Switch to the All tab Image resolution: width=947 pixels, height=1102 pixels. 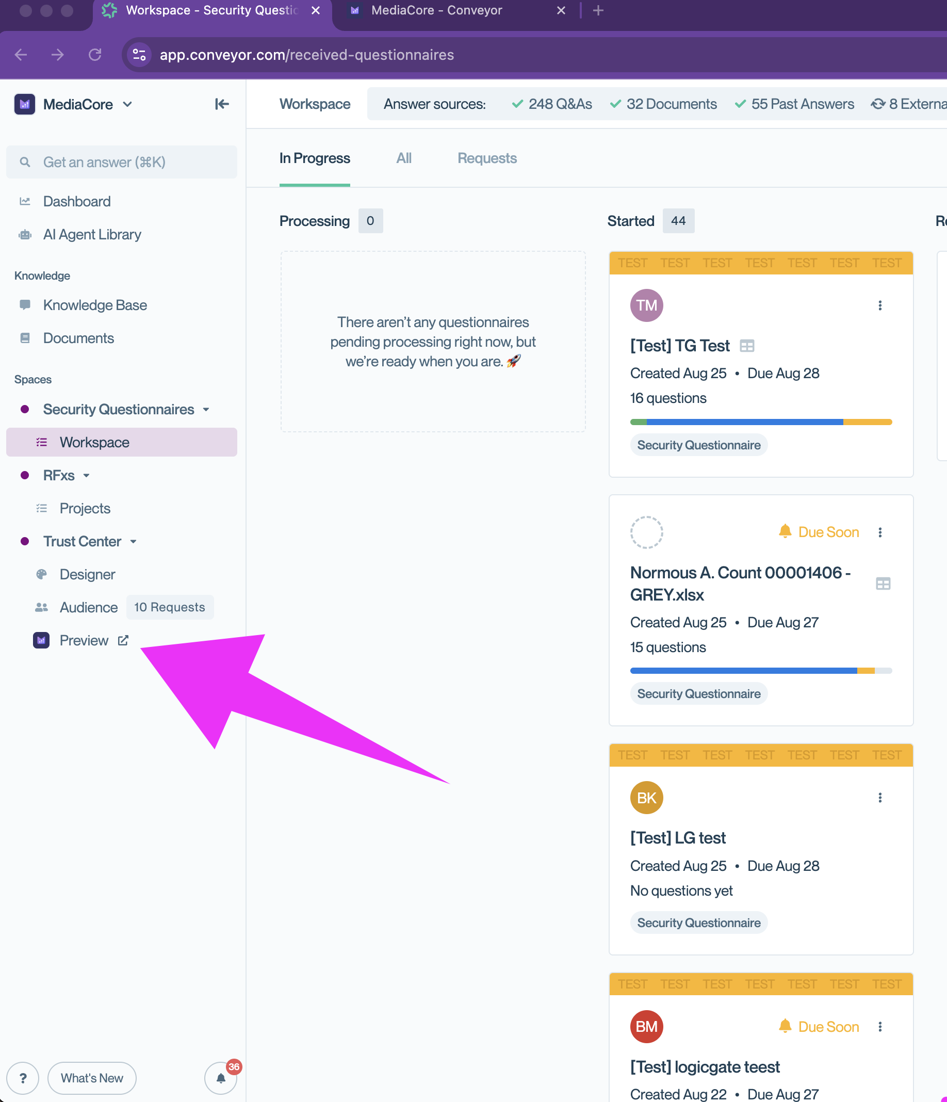pos(403,158)
